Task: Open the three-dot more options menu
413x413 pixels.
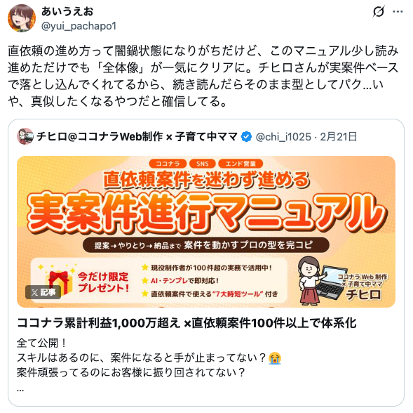Action: pos(398,12)
